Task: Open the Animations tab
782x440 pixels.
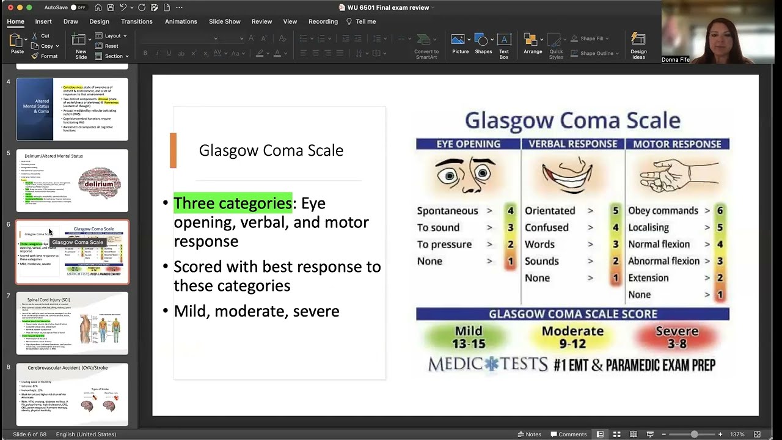Action: click(x=181, y=21)
